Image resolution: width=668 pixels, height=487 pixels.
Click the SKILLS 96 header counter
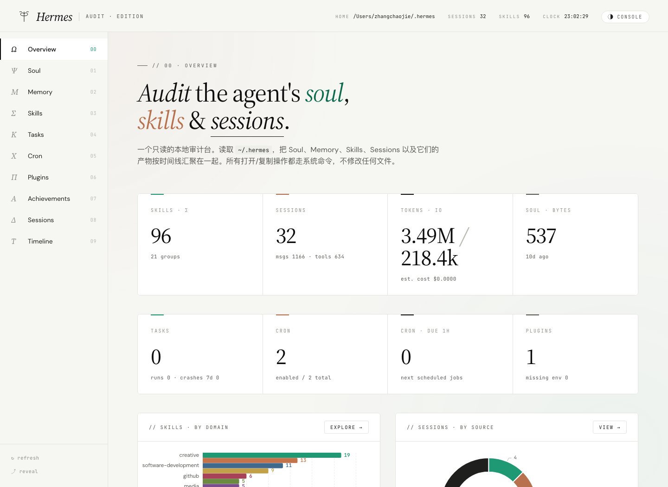514,16
